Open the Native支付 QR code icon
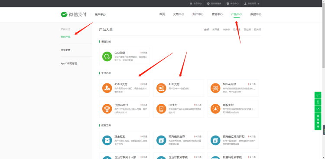This screenshot has width=325, height=159. pyautogui.click(x=215, y=88)
